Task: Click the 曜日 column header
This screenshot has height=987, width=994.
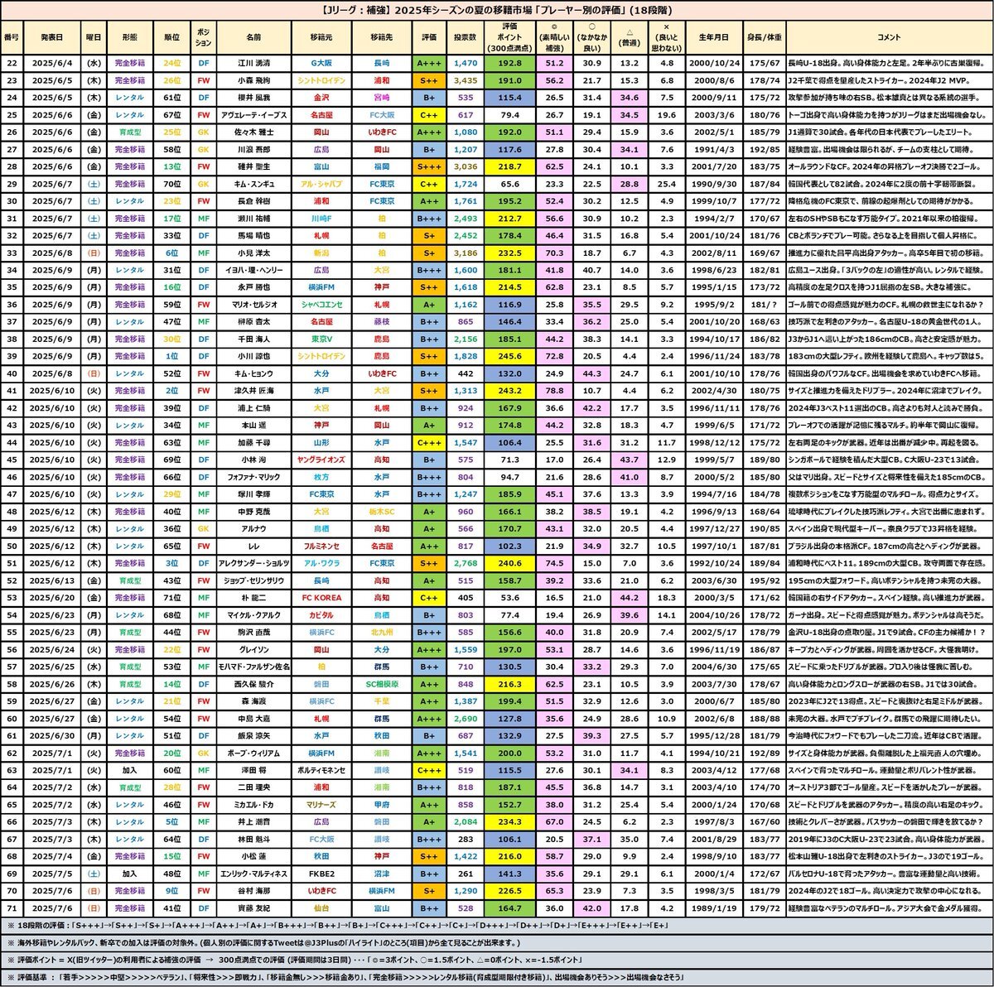Action: tap(94, 37)
